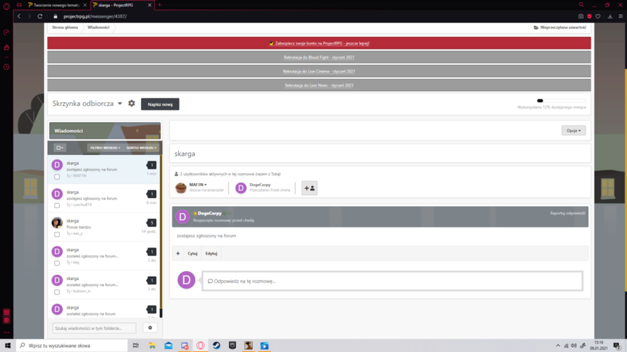Add page to bookmarks with heart icon
The width and height of the screenshot is (627, 352).
(x=598, y=16)
